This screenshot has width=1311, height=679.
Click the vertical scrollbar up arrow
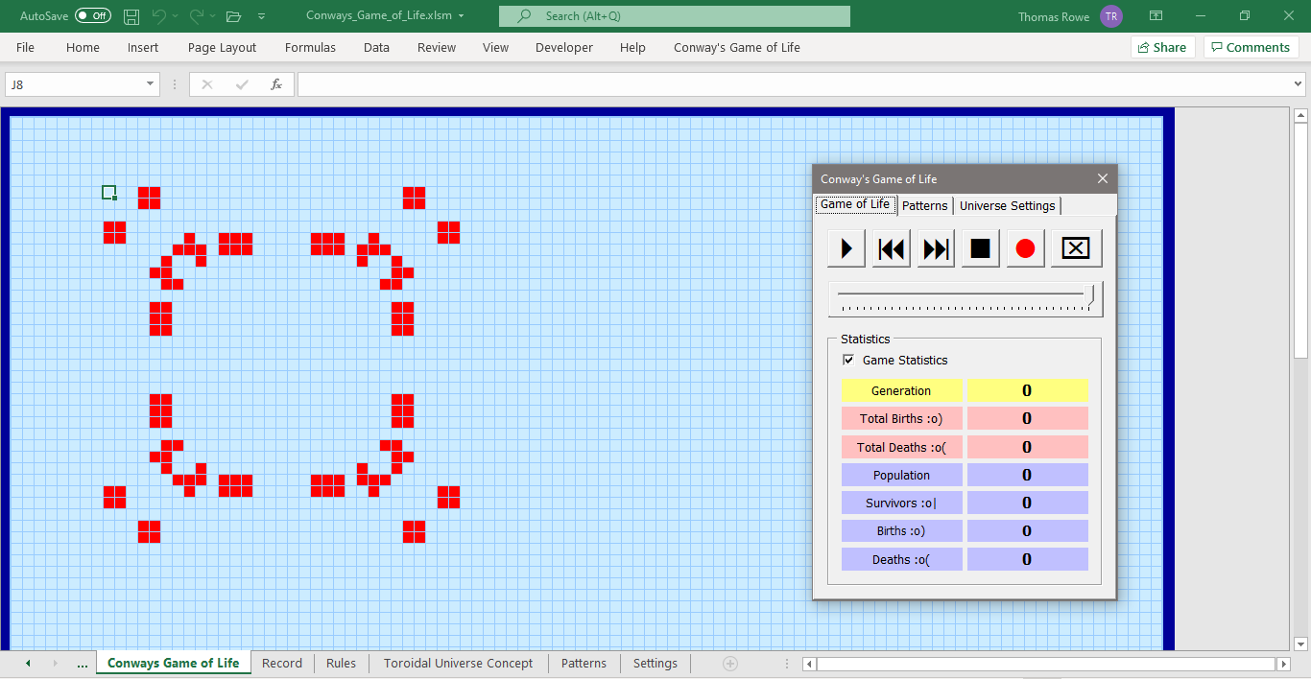click(x=1301, y=116)
